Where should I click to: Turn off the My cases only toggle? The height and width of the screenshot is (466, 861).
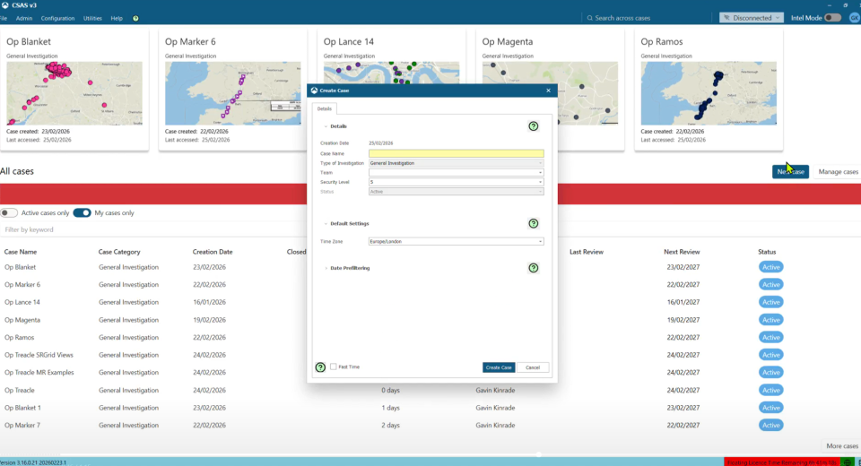click(82, 212)
